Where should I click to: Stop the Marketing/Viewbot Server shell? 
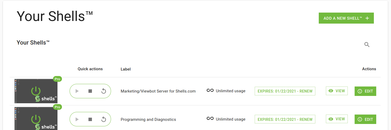pyautogui.click(x=90, y=91)
